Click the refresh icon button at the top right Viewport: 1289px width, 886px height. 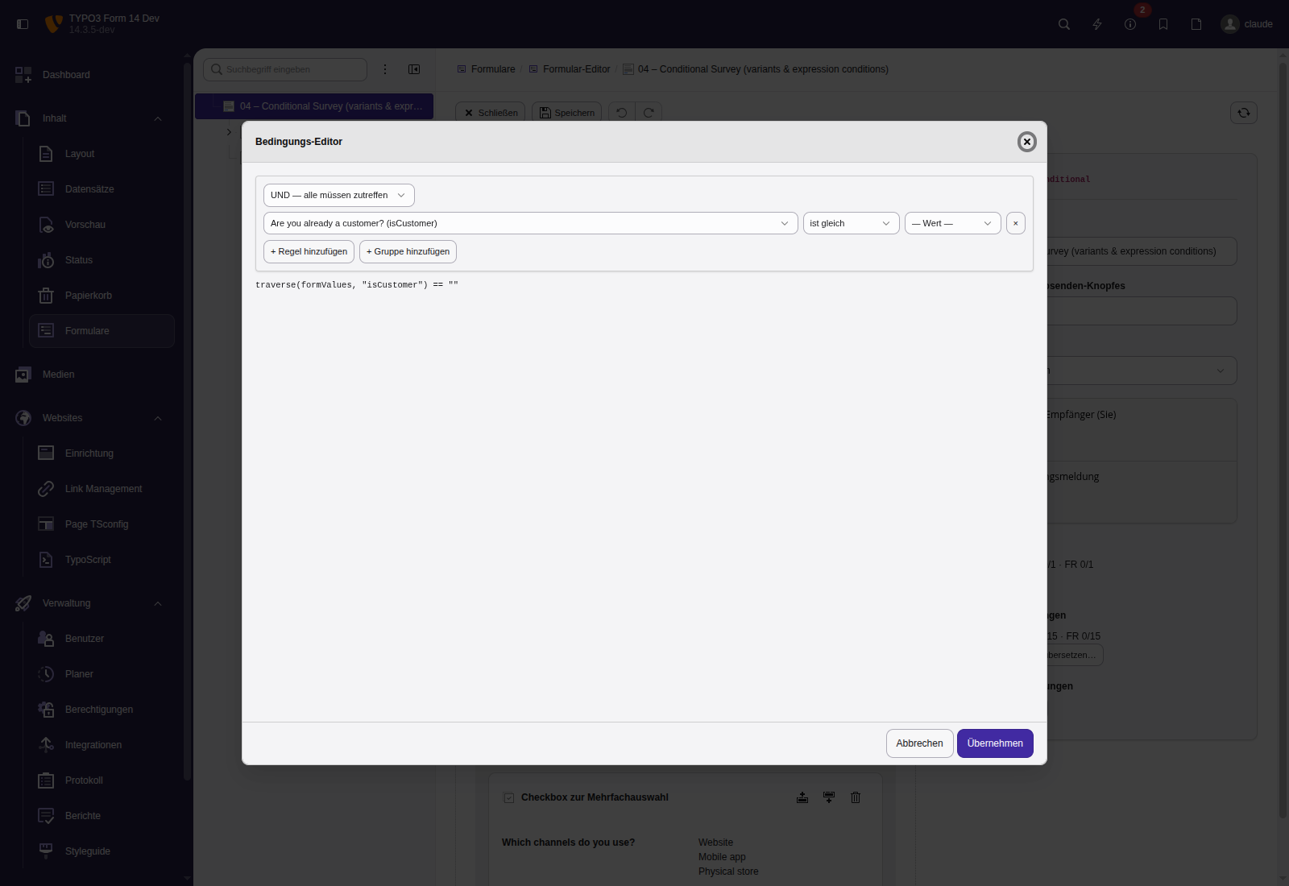click(x=1244, y=113)
